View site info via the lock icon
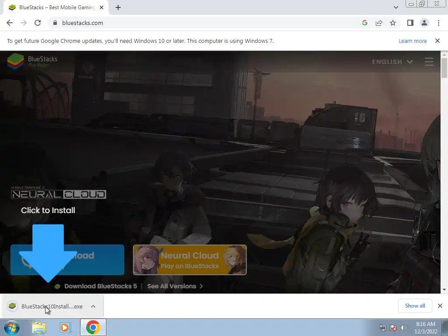 click(55, 23)
